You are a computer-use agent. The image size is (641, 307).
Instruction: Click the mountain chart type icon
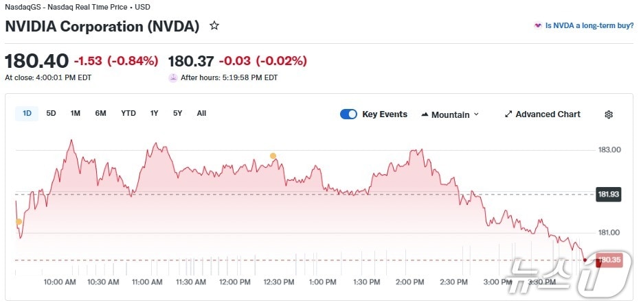pos(425,114)
